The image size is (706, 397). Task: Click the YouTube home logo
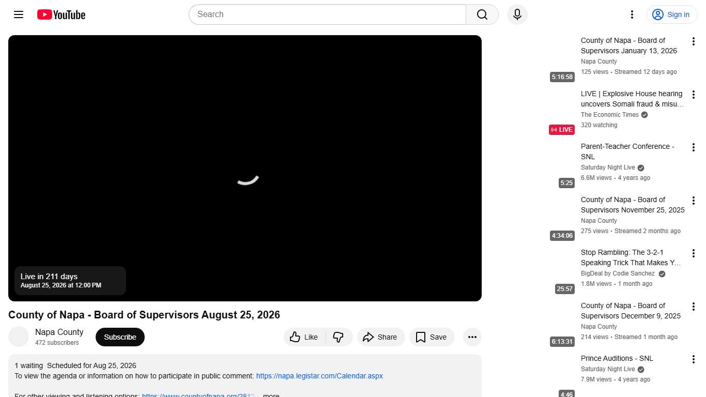(61, 14)
